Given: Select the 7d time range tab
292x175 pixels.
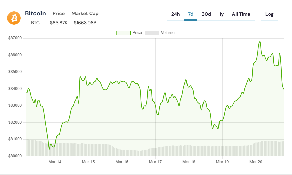Looking at the screenshot, I should pos(191,14).
